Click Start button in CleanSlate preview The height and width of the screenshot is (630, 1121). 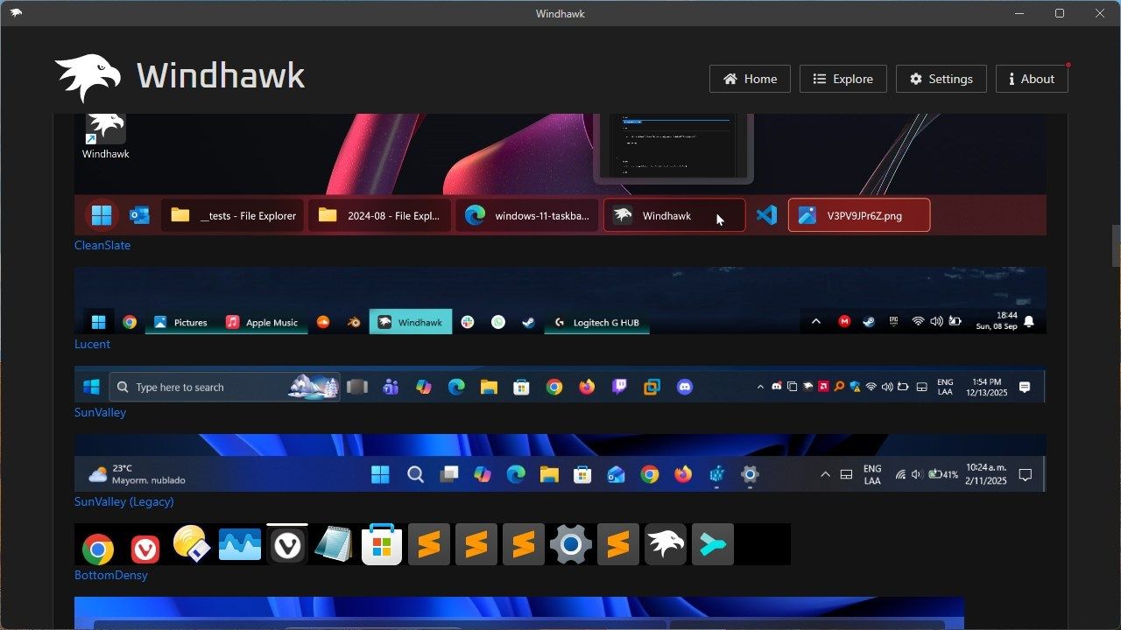pos(102,215)
